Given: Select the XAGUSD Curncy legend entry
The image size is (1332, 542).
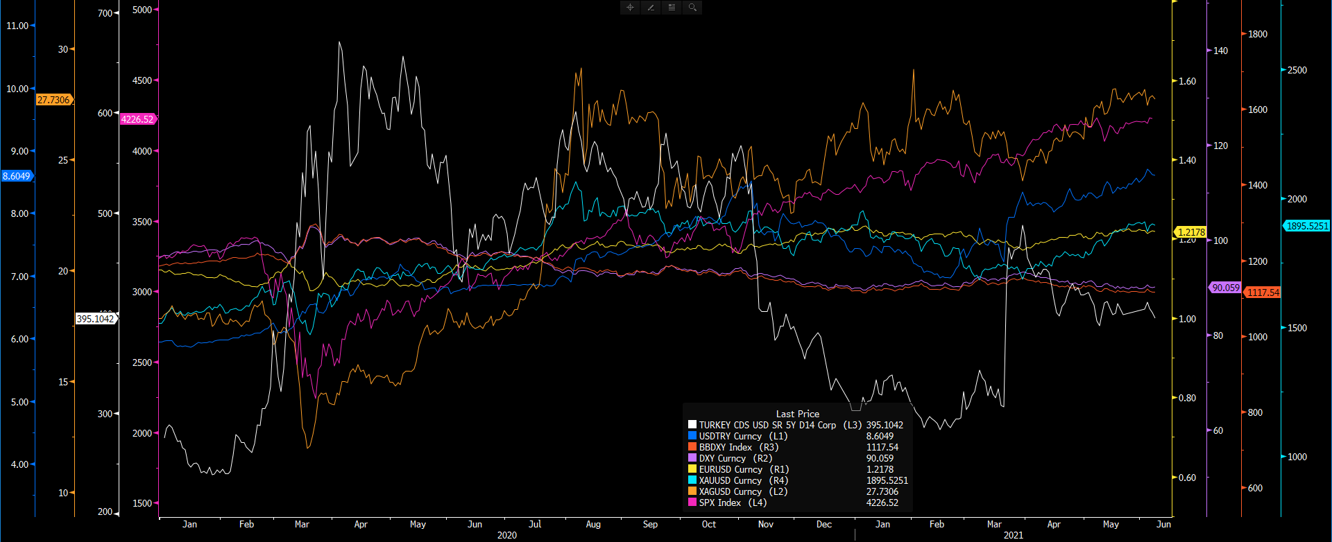Looking at the screenshot, I should (744, 491).
